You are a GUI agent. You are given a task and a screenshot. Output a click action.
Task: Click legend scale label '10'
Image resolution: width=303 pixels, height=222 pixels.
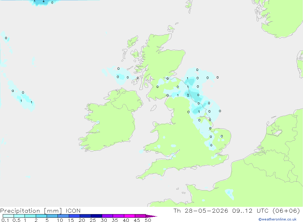tap(60, 220)
